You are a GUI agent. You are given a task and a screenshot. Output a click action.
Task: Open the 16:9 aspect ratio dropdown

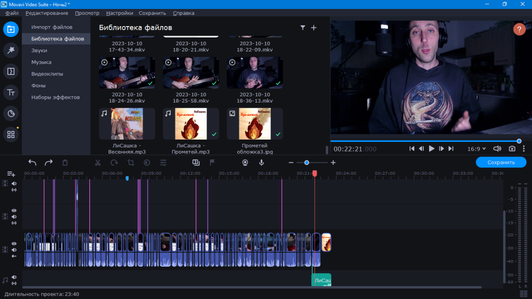click(x=476, y=149)
